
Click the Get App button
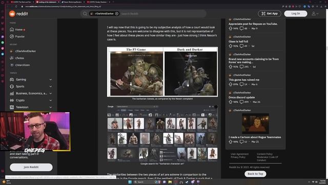[x=270, y=13]
